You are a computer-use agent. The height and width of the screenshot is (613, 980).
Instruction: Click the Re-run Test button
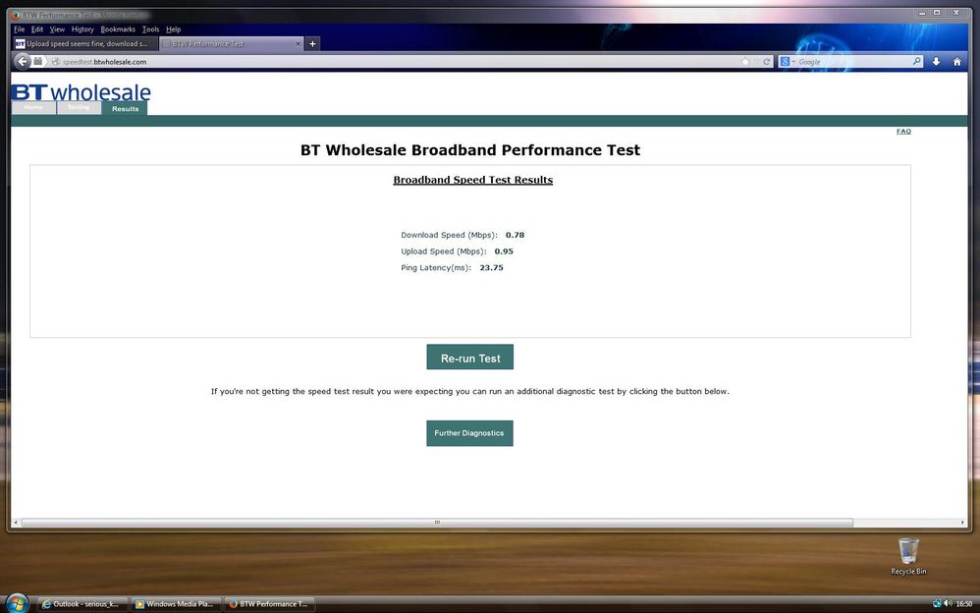[470, 358]
